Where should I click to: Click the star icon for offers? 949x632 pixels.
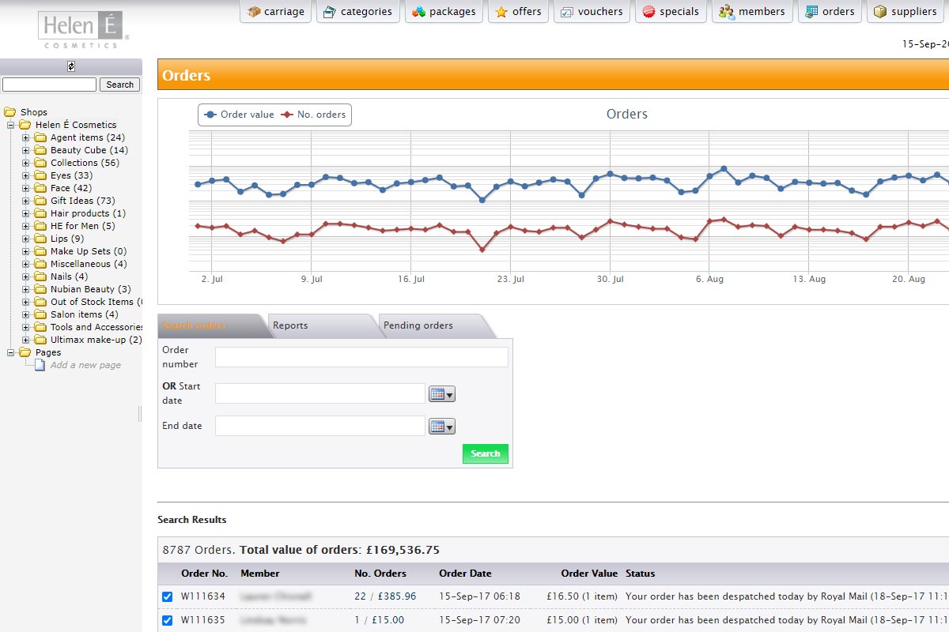pyautogui.click(x=501, y=12)
